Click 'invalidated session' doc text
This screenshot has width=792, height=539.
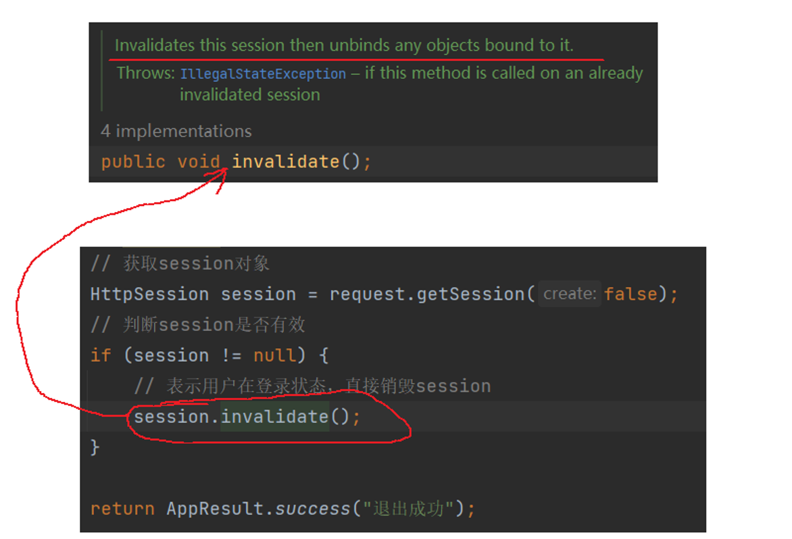[x=250, y=95]
